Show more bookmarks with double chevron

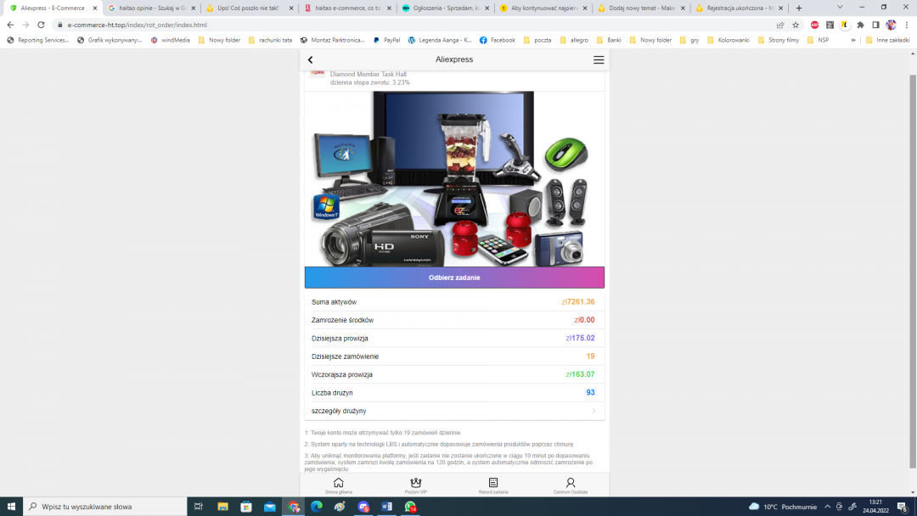tap(853, 40)
